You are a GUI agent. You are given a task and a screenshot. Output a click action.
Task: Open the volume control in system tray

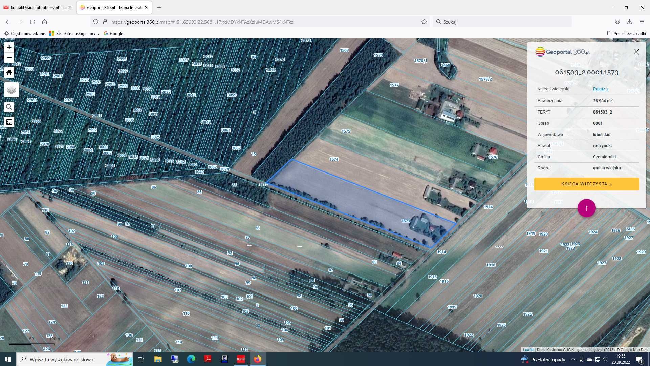pos(606,359)
